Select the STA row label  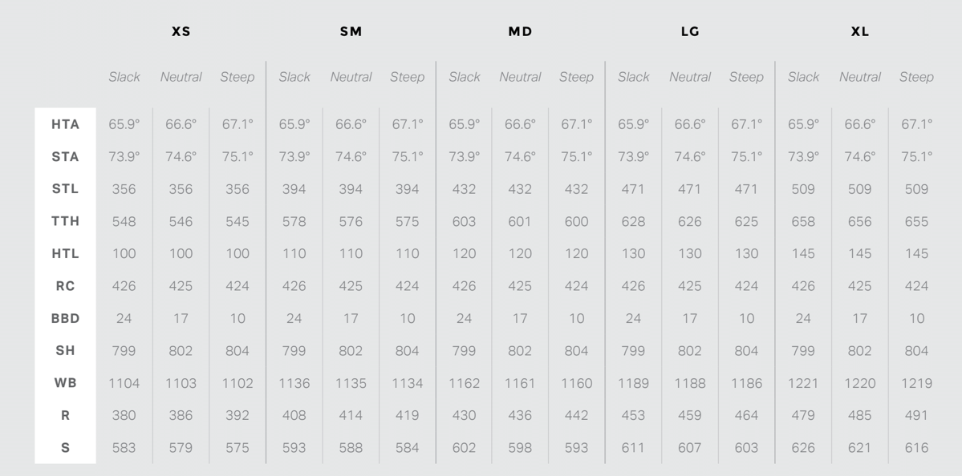65,157
